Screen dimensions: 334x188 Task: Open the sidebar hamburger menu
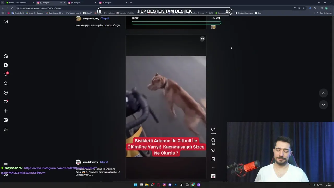[6, 165]
